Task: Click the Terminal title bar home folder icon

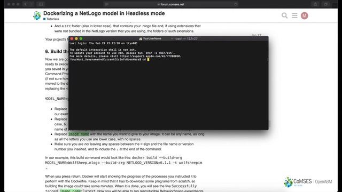Action: [x=141, y=39]
